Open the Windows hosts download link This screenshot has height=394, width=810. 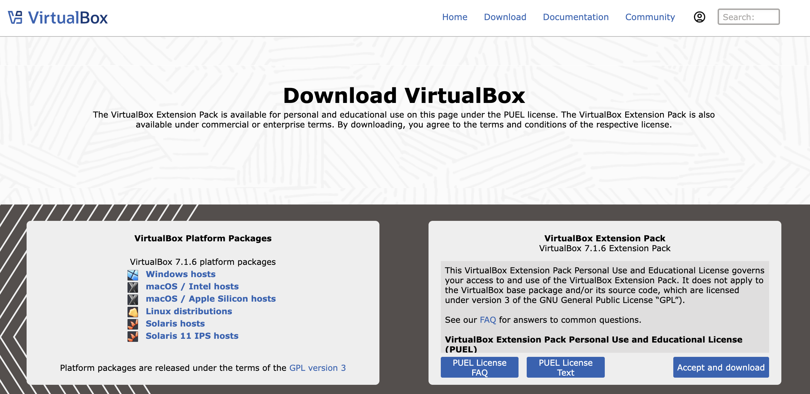point(181,274)
